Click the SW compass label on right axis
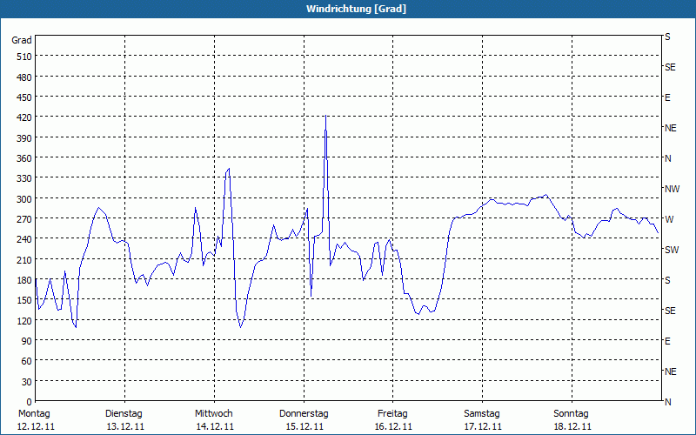Screen dimensions: 696x435 (671, 250)
